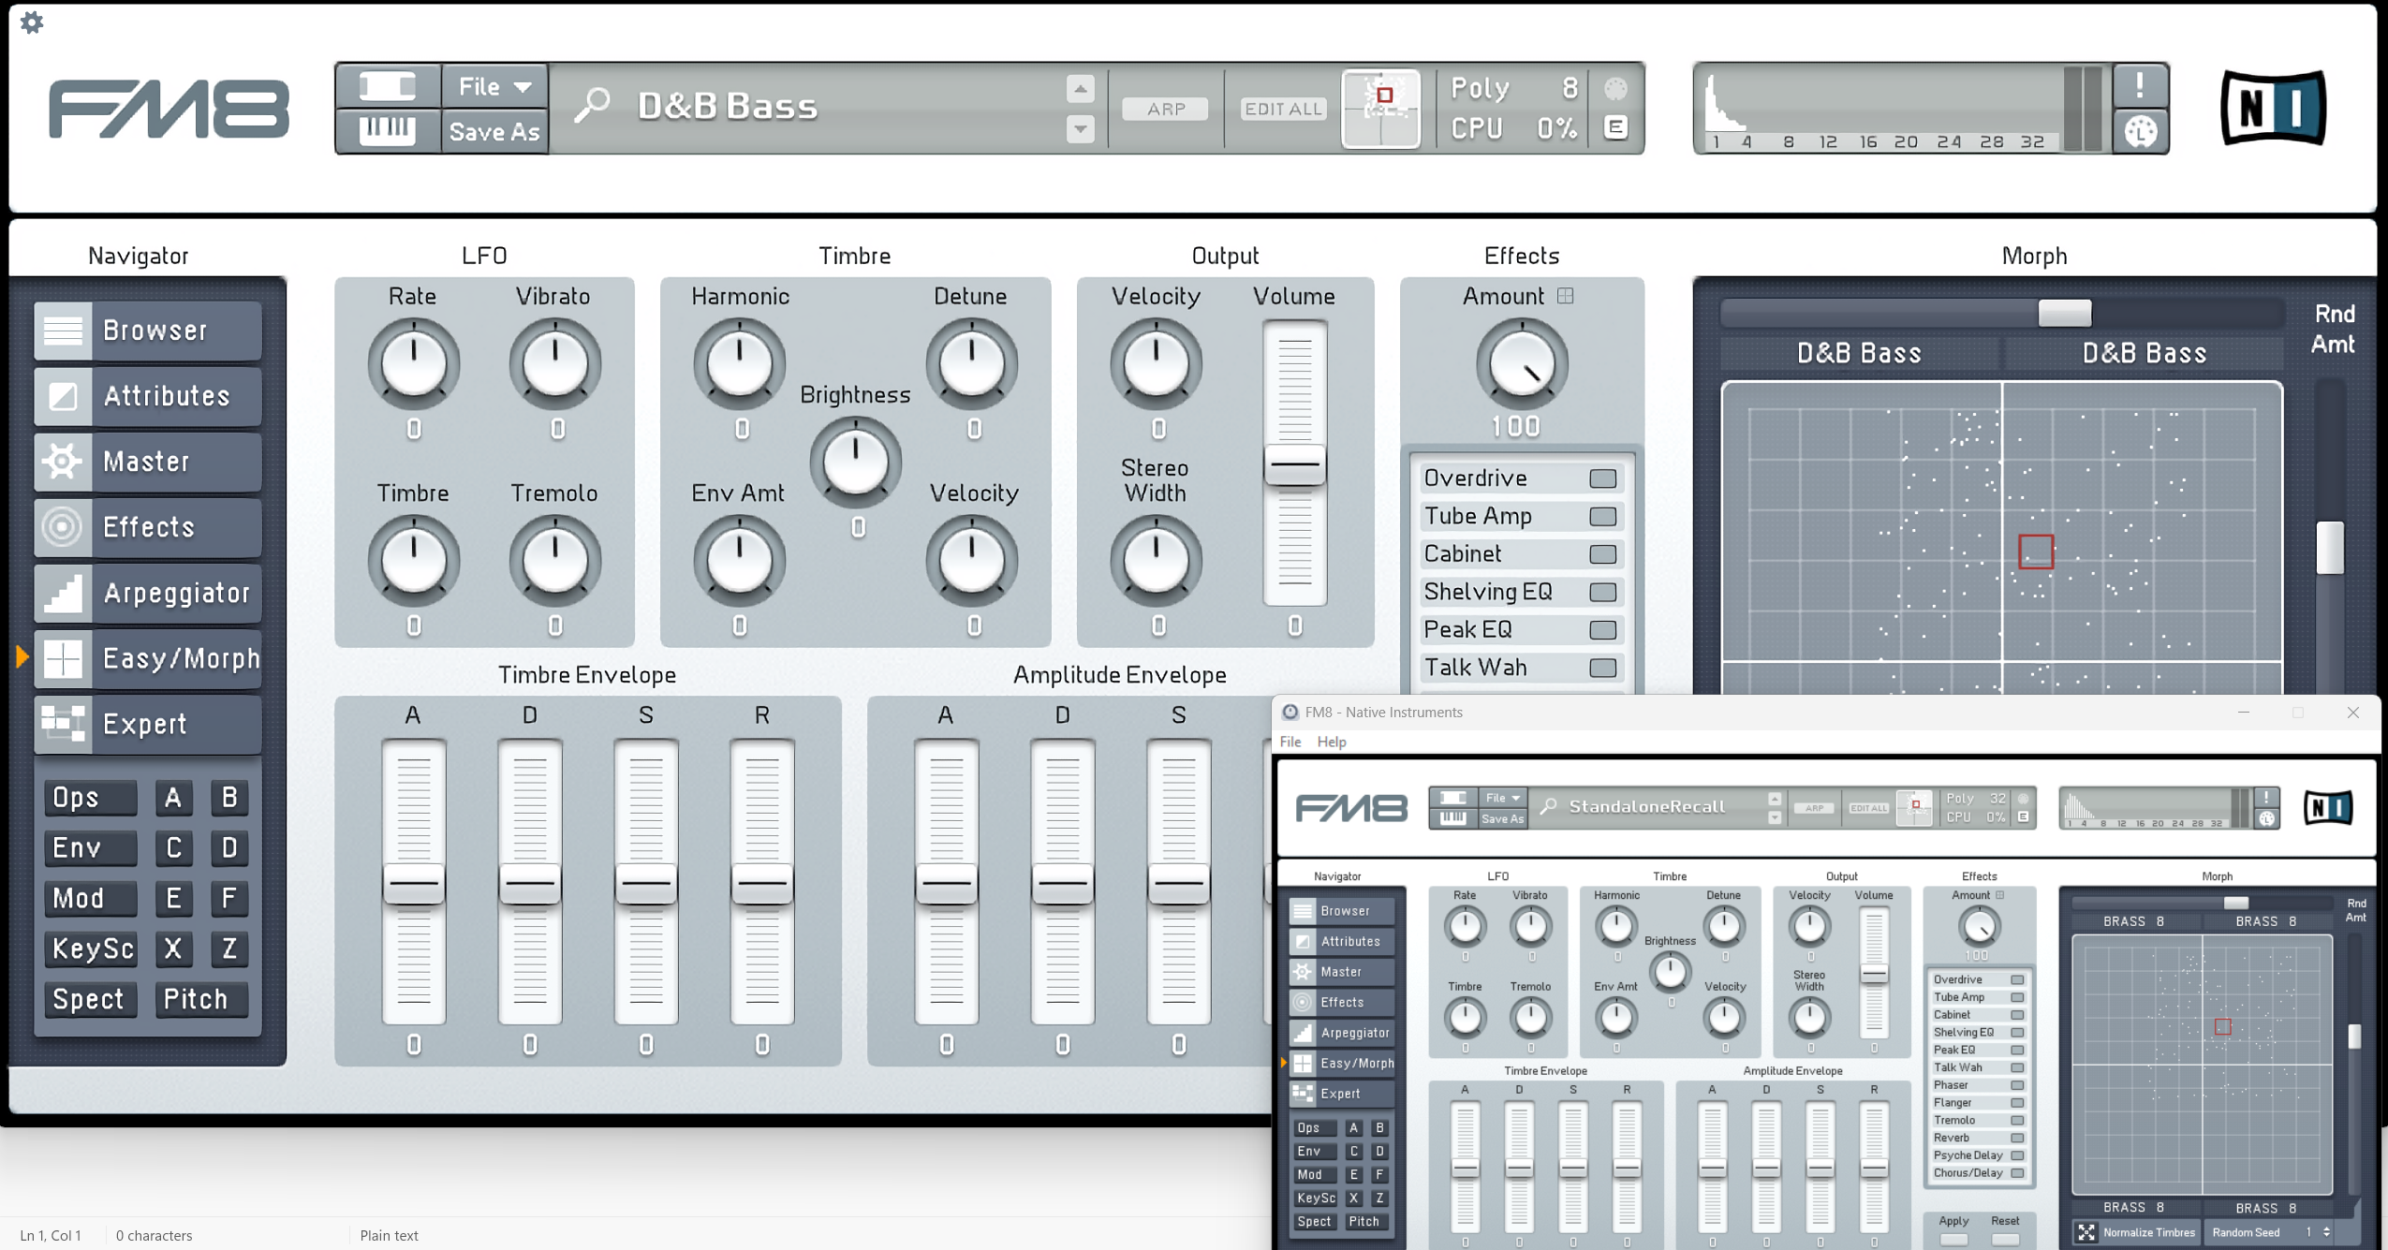The width and height of the screenshot is (2388, 1250).
Task: Hit the exclamation panic button in D&B Bass window
Action: (x=2139, y=86)
